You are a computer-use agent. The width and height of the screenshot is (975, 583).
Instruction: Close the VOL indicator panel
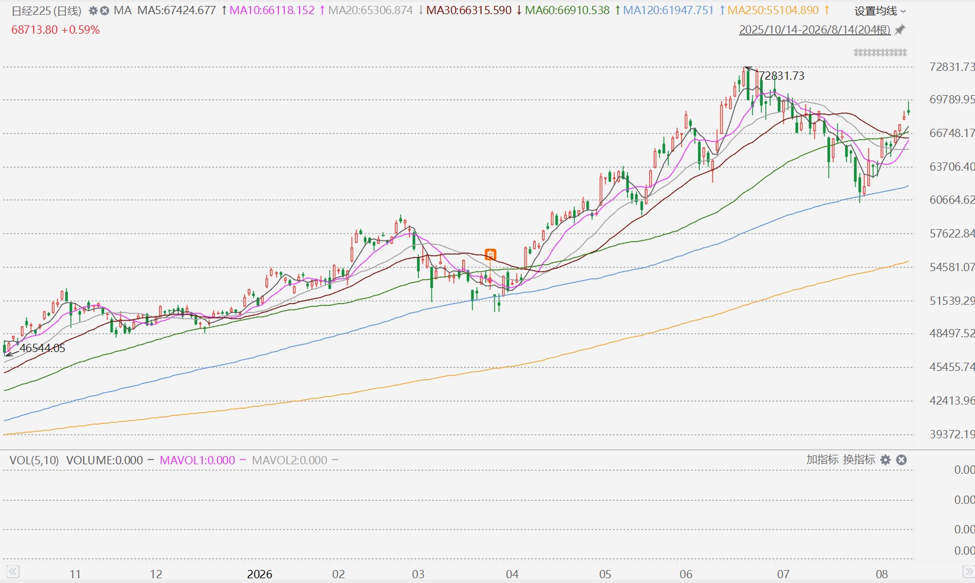click(901, 460)
